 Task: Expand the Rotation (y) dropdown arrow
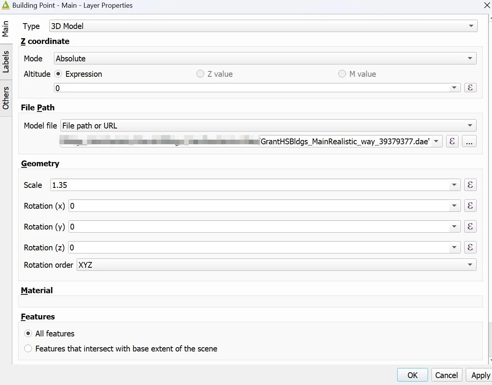[454, 226]
